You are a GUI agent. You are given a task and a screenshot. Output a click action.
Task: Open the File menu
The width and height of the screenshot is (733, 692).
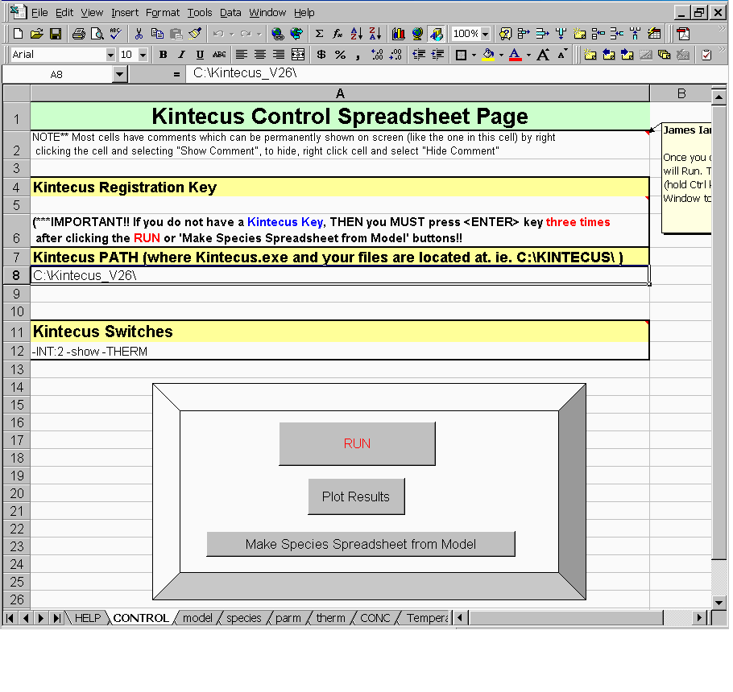click(39, 13)
